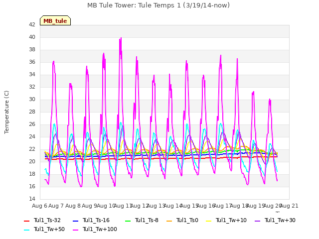The image size is (319, 239).
Task: Click the 42 y-axis tick label
Action: (x=32, y=24)
